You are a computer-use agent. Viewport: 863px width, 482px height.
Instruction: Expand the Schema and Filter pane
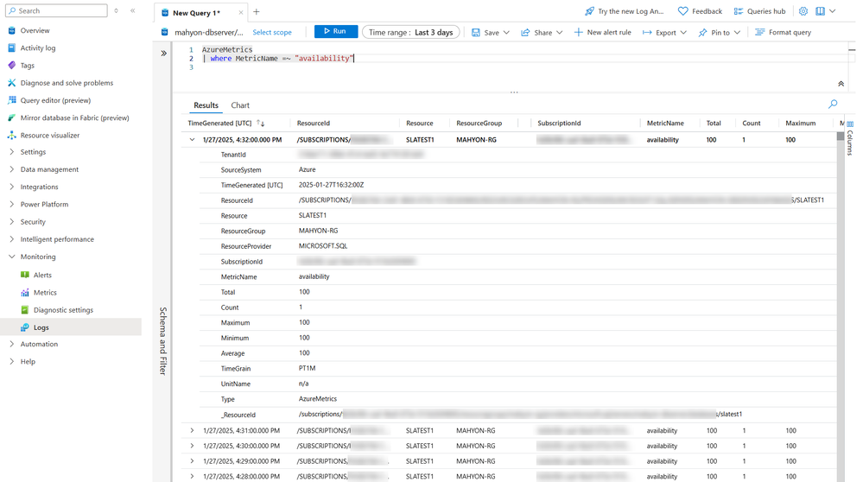click(163, 54)
